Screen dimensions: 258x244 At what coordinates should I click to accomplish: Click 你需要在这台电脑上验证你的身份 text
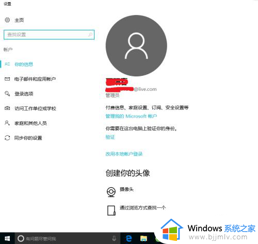click(x=141, y=128)
